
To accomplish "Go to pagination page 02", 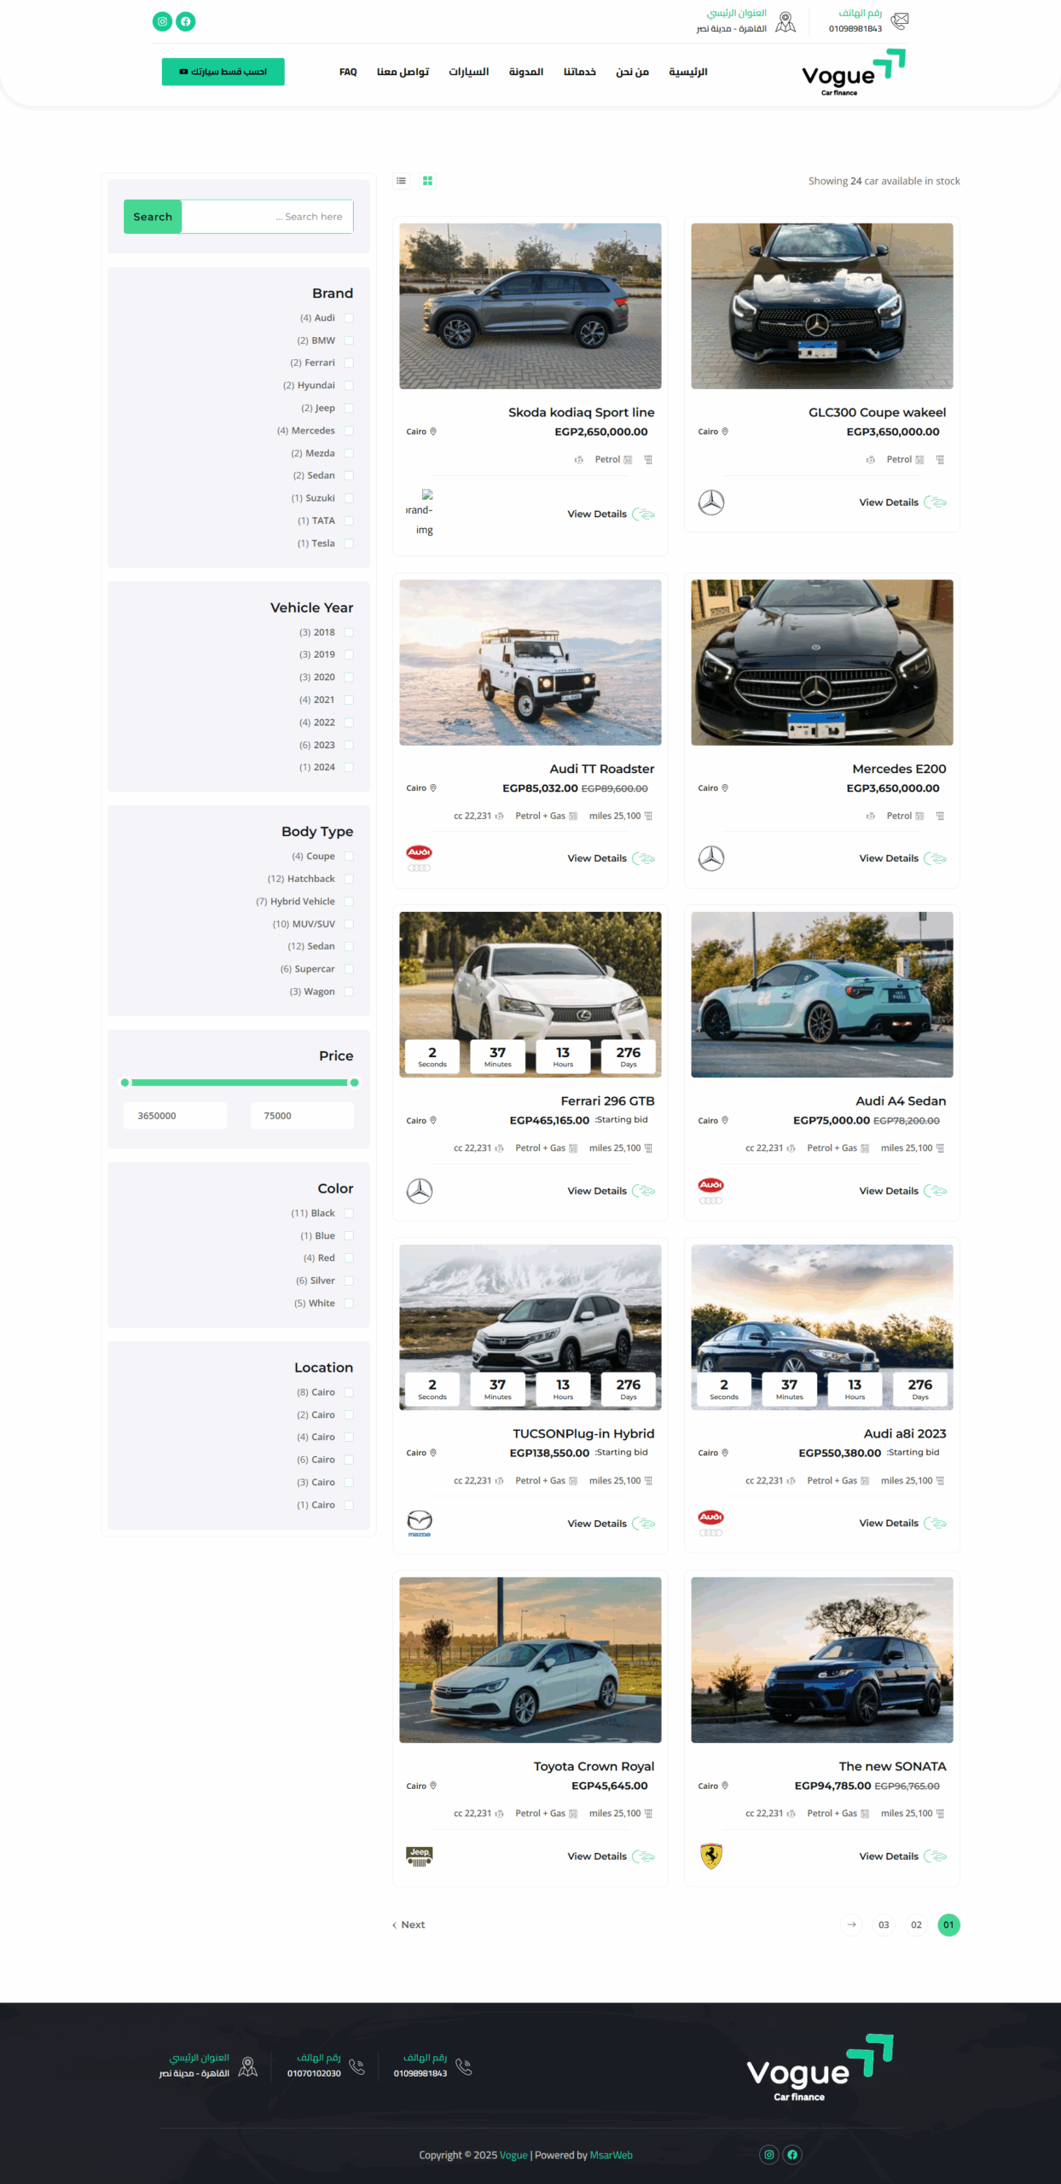I will [916, 1925].
